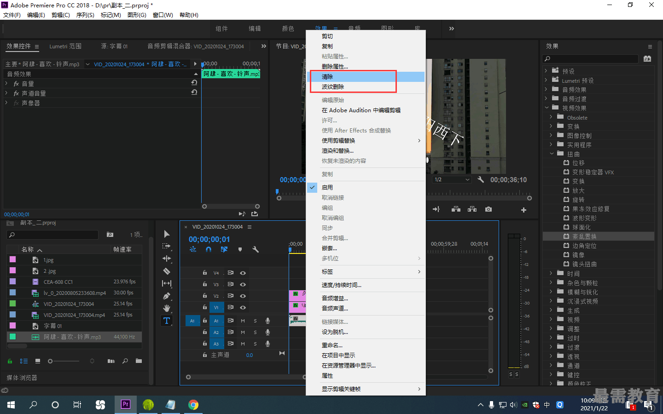The width and height of the screenshot is (663, 414).
Task: Export frame with camera icon
Action: click(x=489, y=209)
